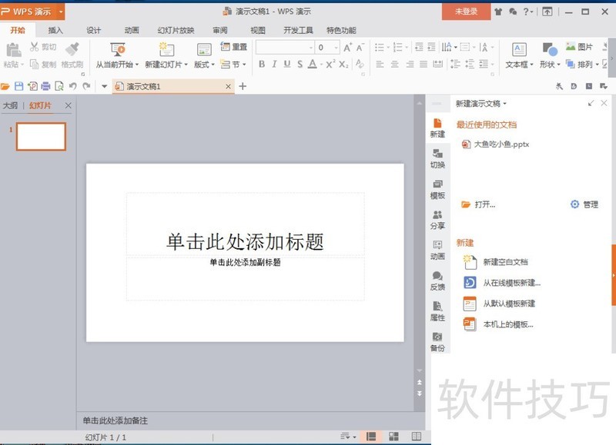Click the 未登录 login button
Screen dimensions: 616x445
(x=466, y=12)
